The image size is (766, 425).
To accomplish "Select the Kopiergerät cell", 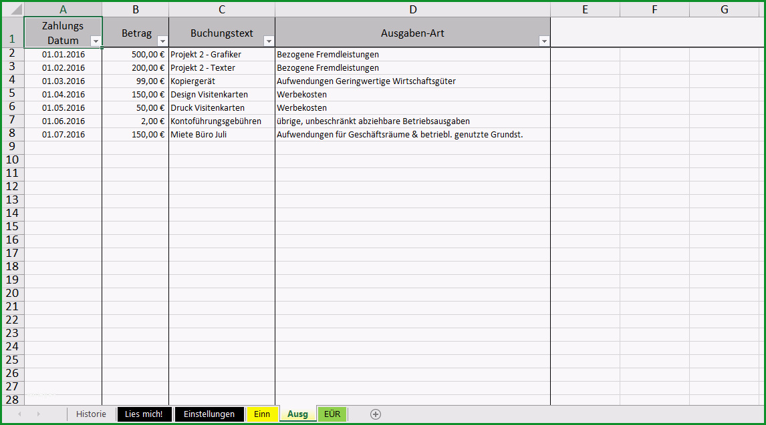I will (x=222, y=81).
